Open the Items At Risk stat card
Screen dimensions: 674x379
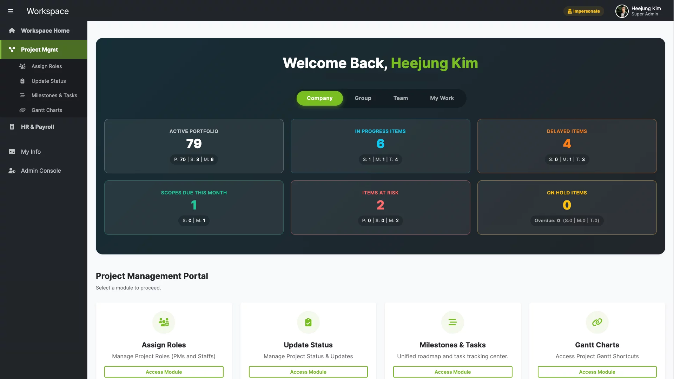pyautogui.click(x=380, y=207)
